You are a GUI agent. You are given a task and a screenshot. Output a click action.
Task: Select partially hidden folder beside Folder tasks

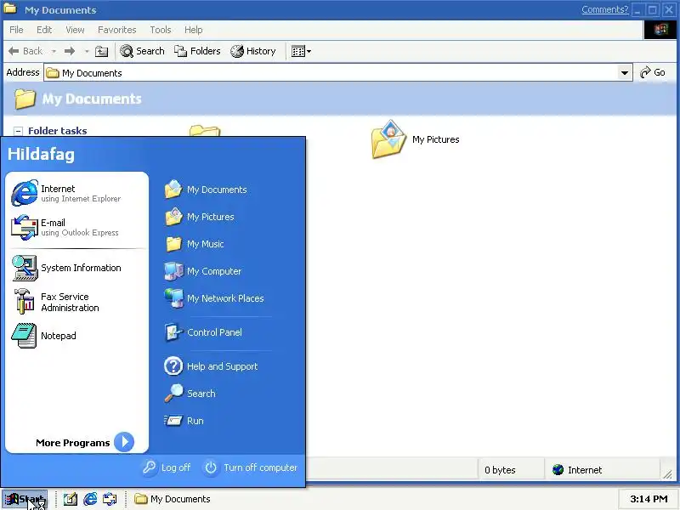pos(205,130)
